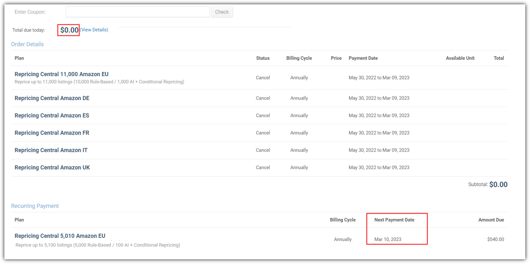This screenshot has width=530, height=264.
Task: Click the Total column header
Action: pos(499,58)
